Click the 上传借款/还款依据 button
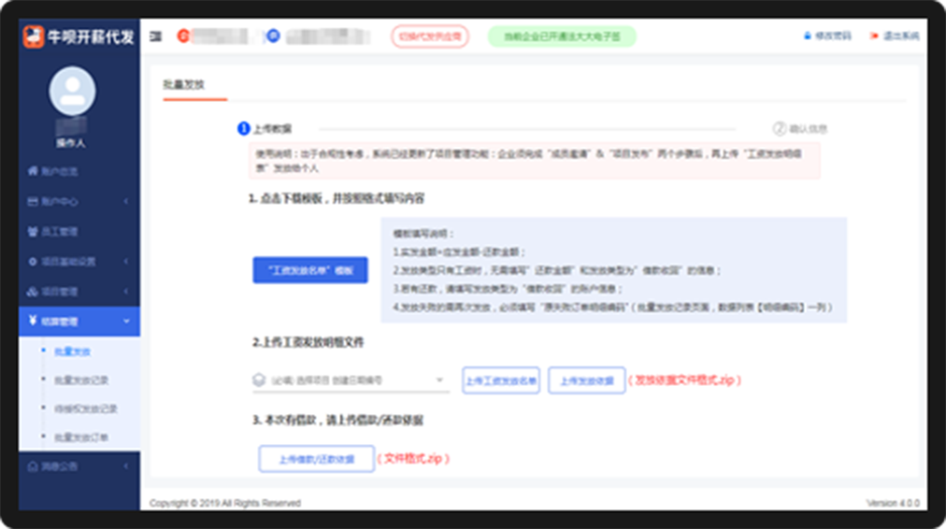The image size is (946, 529). [316, 459]
